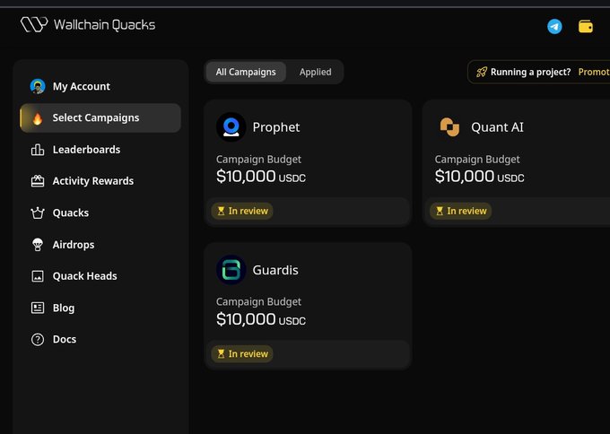Click the Prophet campaign logo

(x=231, y=127)
